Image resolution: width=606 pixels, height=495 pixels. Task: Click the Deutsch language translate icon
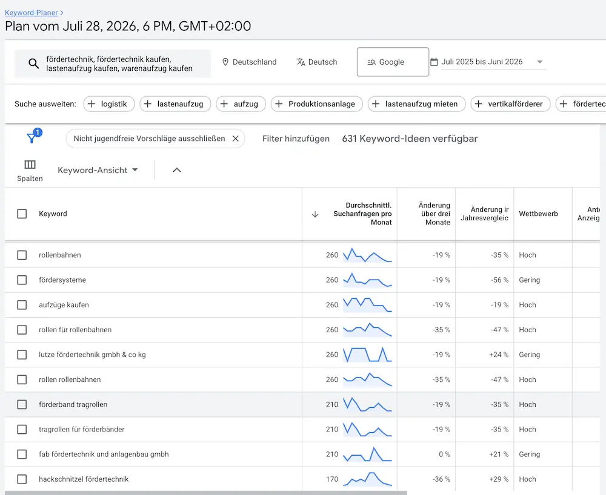(301, 62)
